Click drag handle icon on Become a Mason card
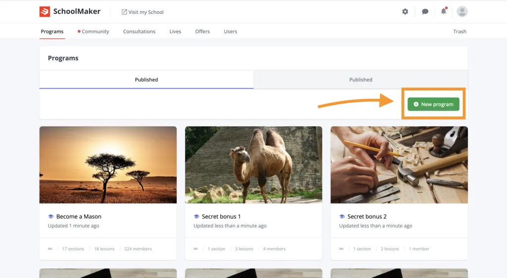507x278 pixels. (50, 249)
